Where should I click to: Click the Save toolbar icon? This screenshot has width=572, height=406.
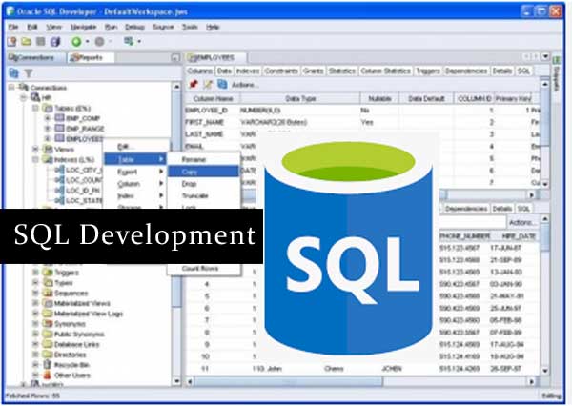pyautogui.click(x=40, y=42)
